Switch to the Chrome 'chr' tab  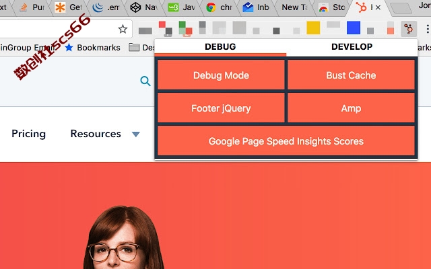pyautogui.click(x=219, y=7)
